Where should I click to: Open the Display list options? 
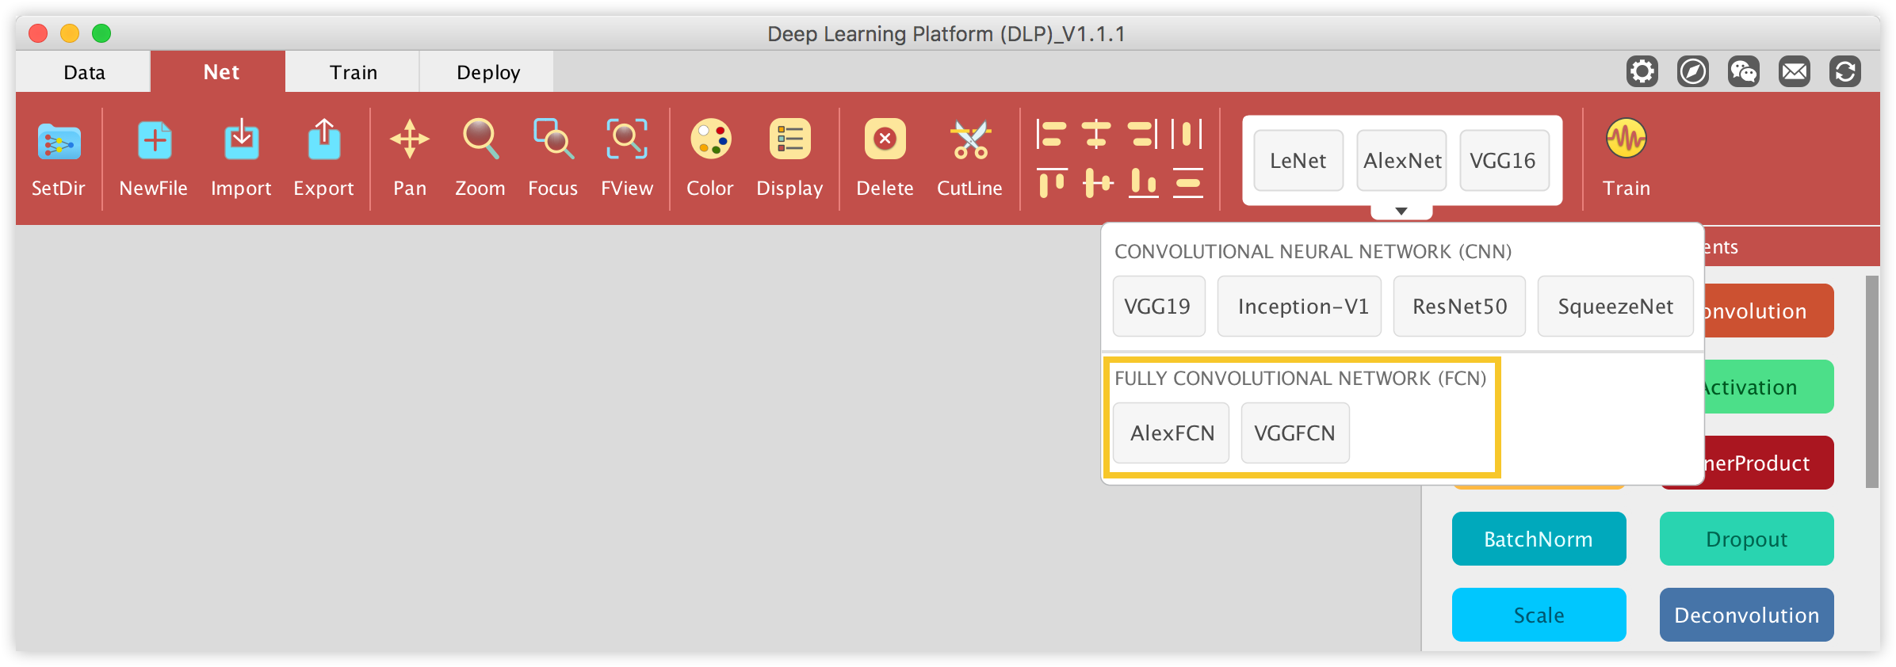[789, 141]
